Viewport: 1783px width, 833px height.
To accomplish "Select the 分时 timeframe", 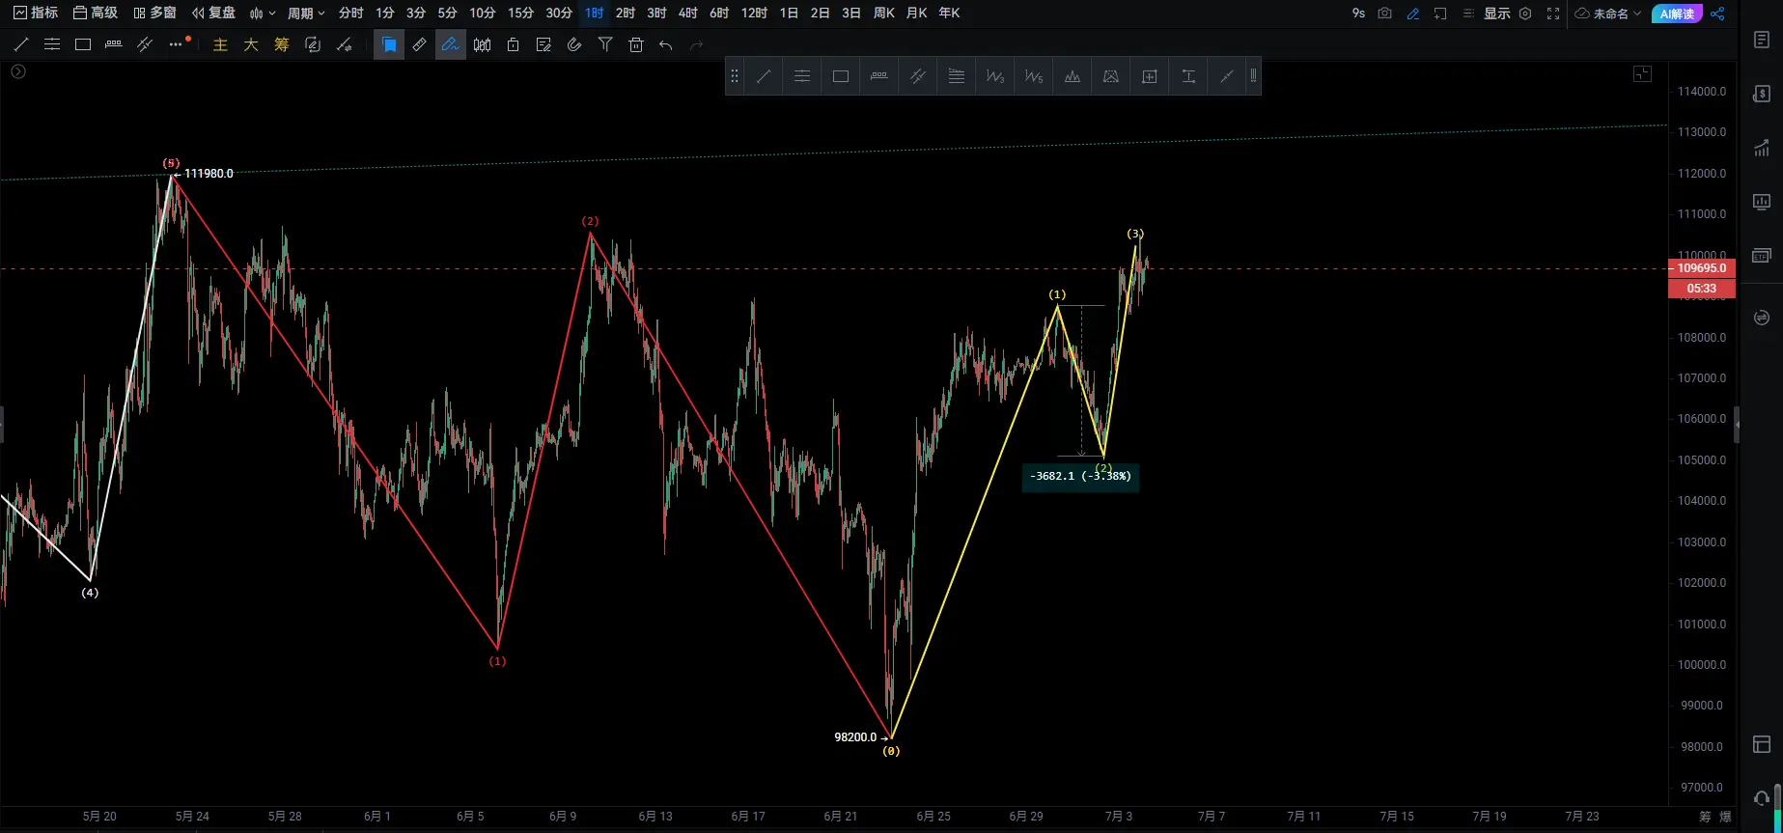I will [351, 13].
